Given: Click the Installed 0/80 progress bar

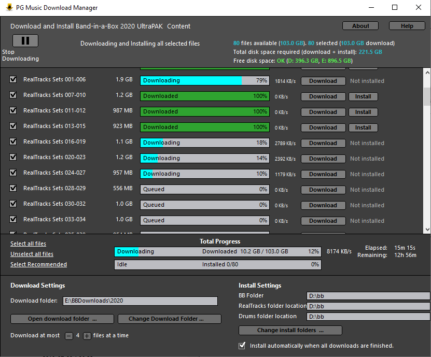Looking at the screenshot, I should pos(218,264).
